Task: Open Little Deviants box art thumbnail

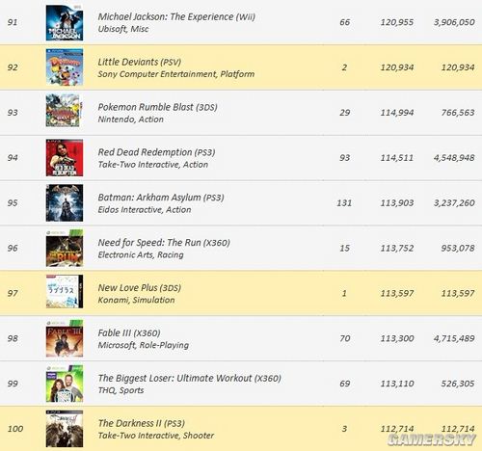Action: point(65,67)
